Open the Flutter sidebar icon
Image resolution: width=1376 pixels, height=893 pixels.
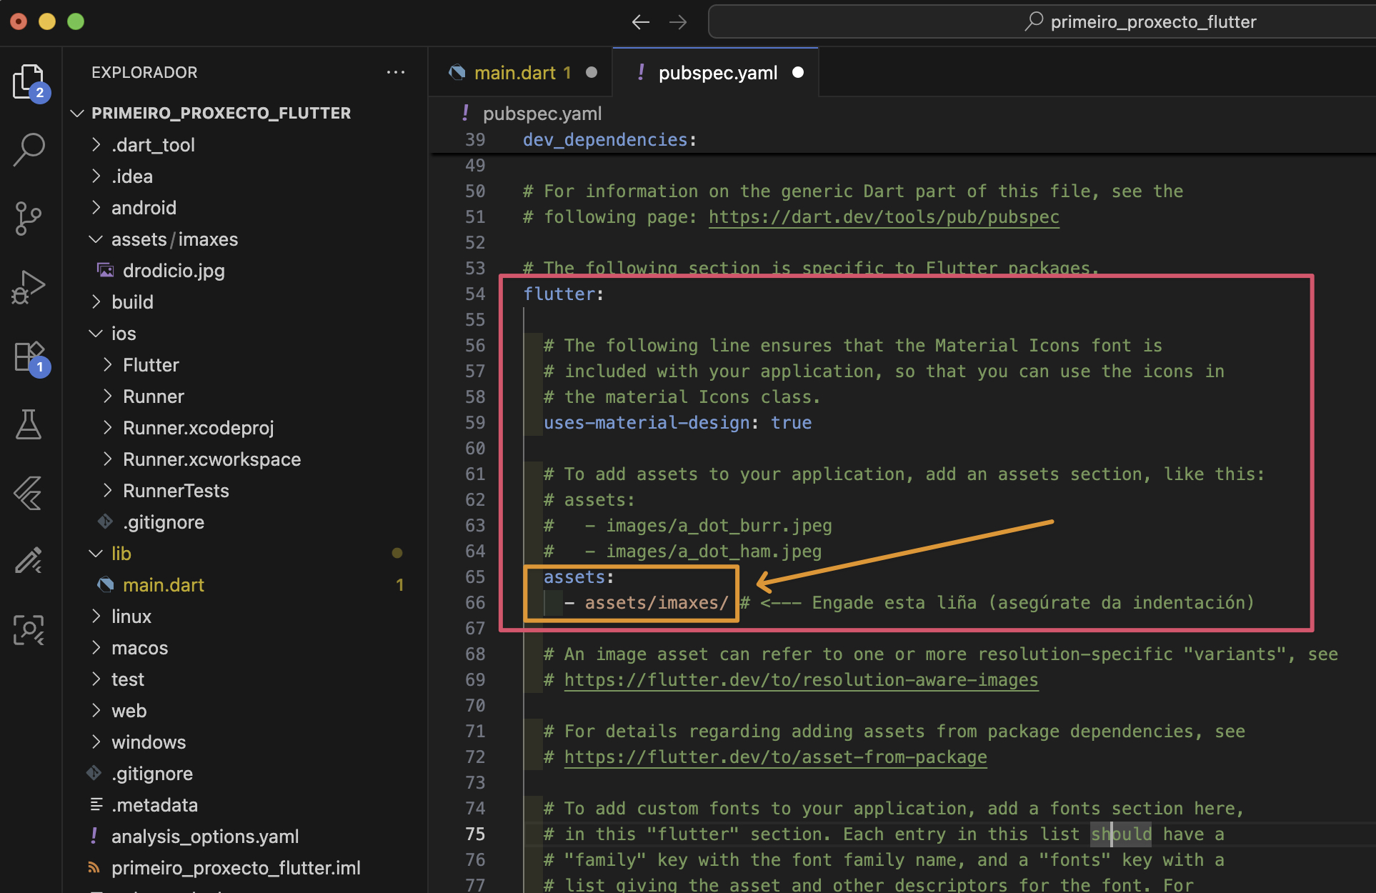29,493
